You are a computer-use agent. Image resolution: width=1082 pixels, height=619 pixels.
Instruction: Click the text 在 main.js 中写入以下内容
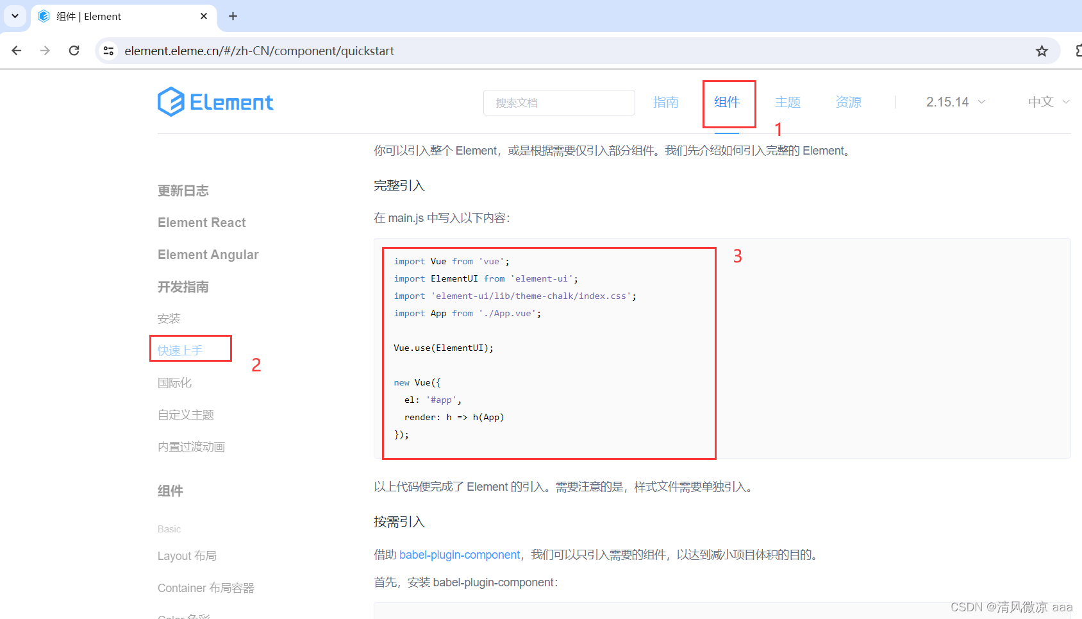[442, 218]
